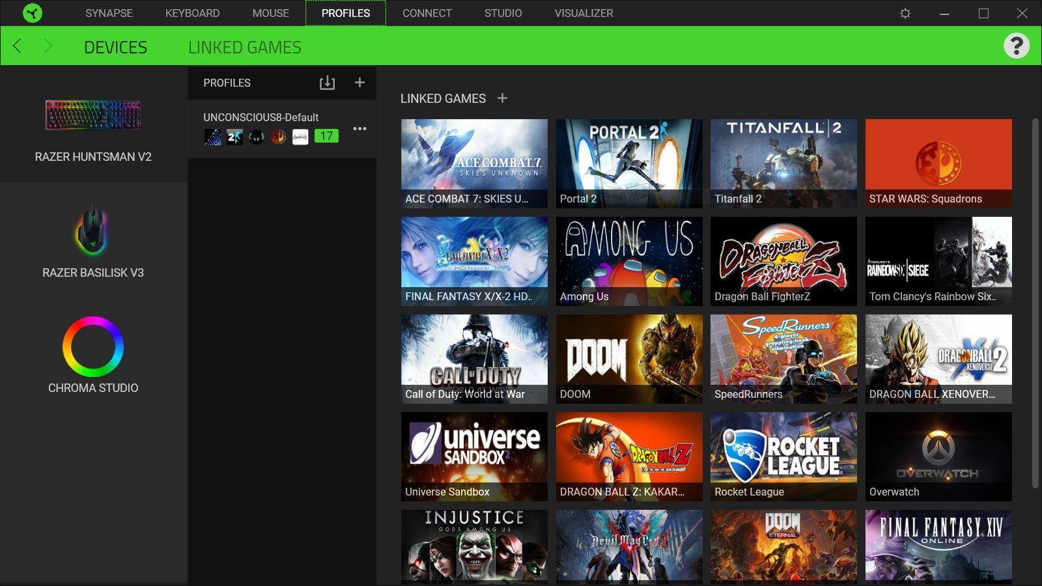The height and width of the screenshot is (586, 1042).
Task: Switch to the LINKED GAMES subtab
Action: [x=244, y=47]
